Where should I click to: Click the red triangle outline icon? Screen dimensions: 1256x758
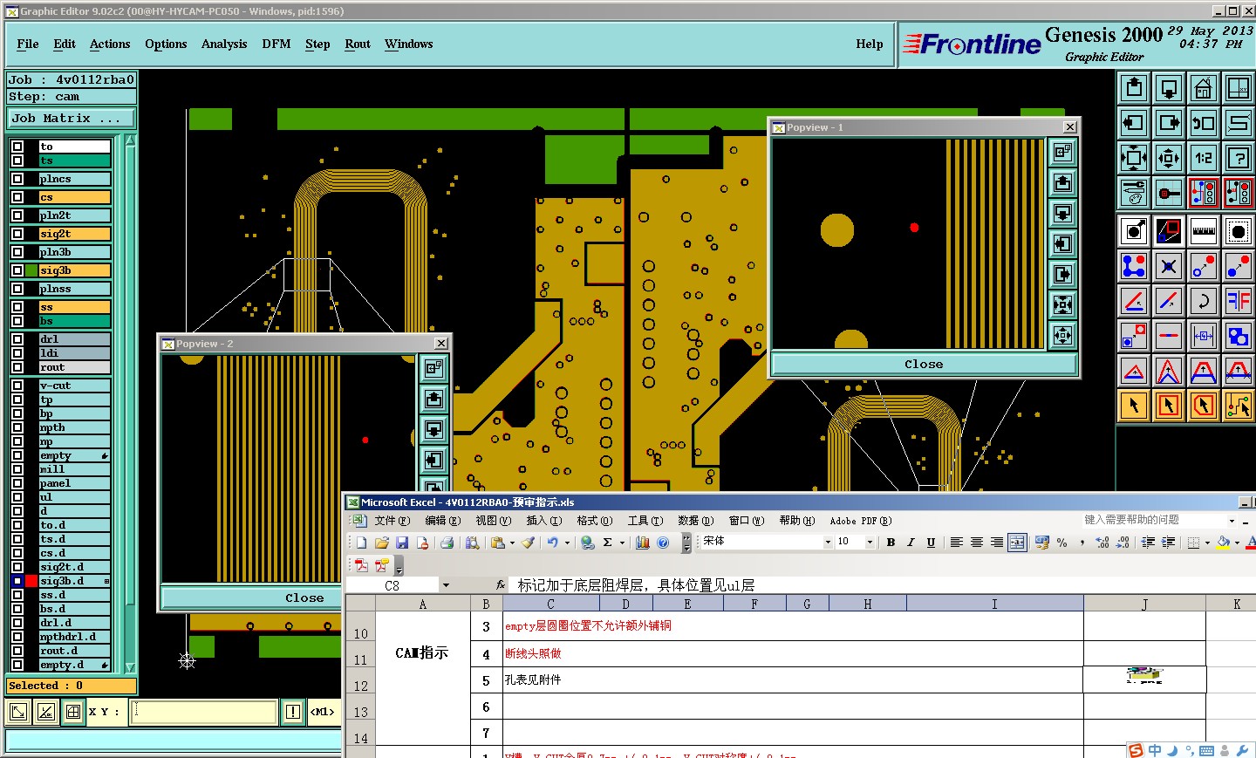[1134, 371]
